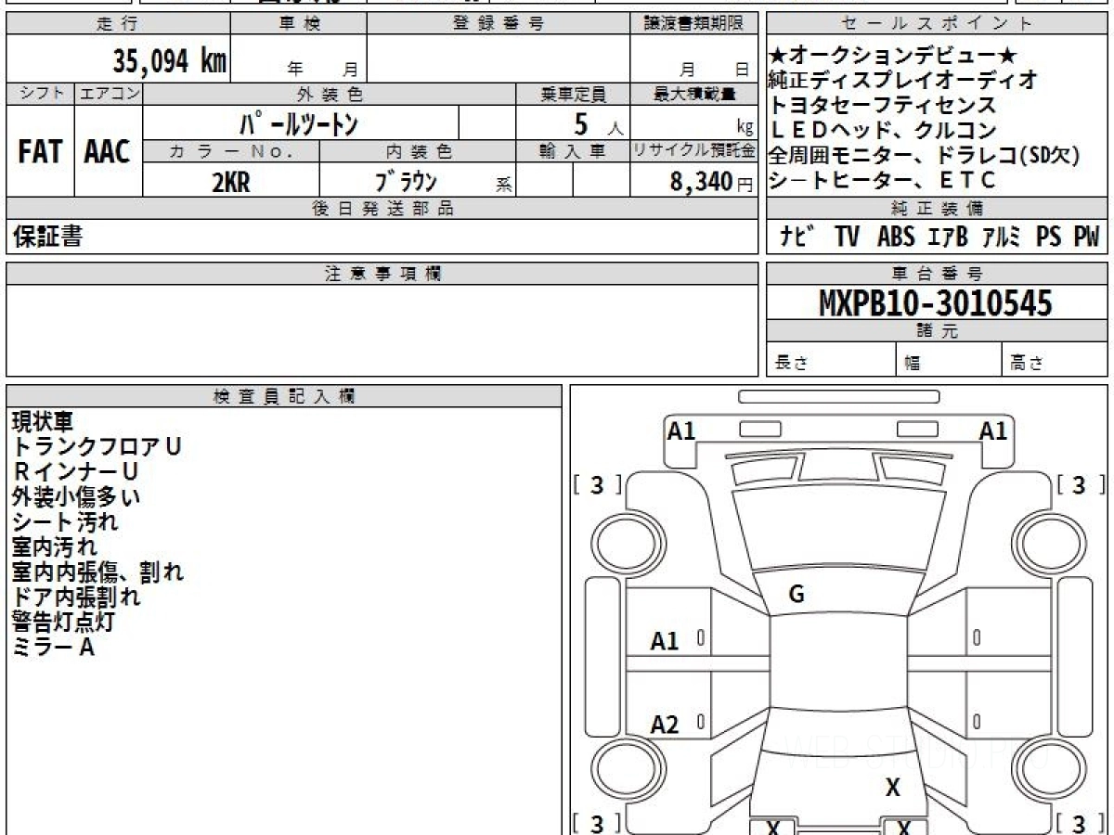Select the RインナーU note
The width and height of the screenshot is (1114, 835).
click(75, 471)
